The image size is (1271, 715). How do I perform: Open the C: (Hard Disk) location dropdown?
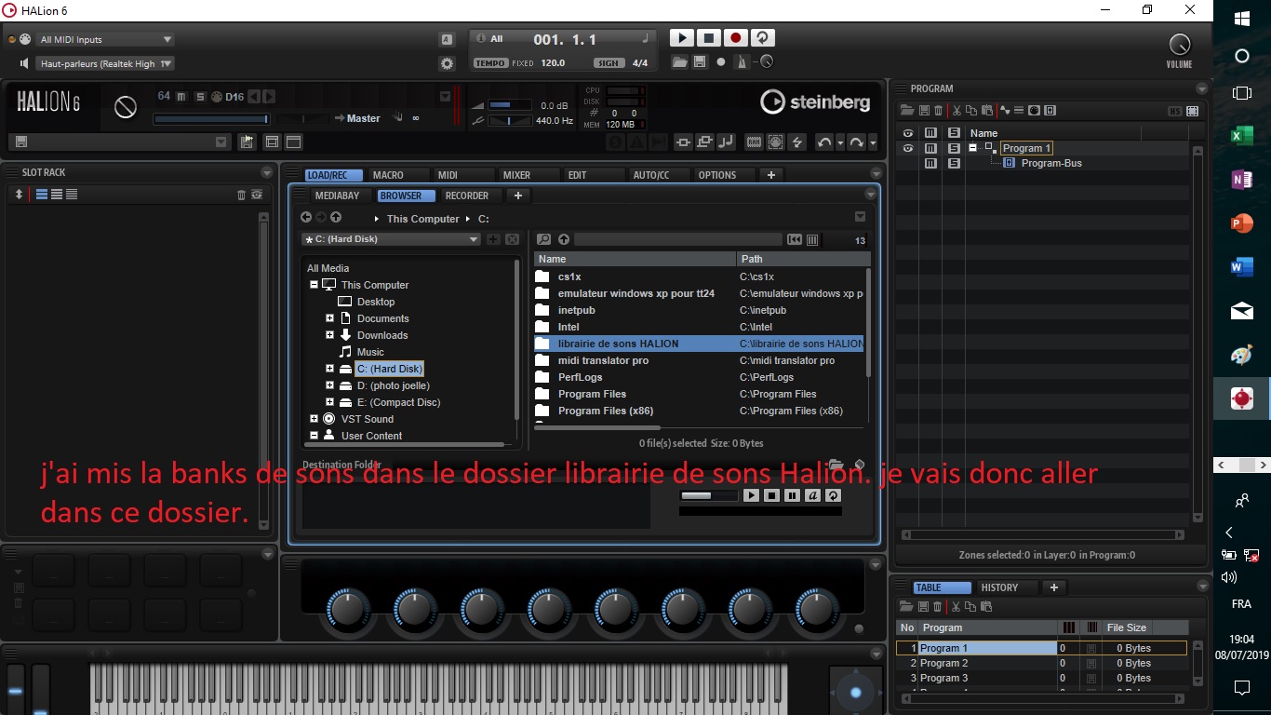click(391, 239)
